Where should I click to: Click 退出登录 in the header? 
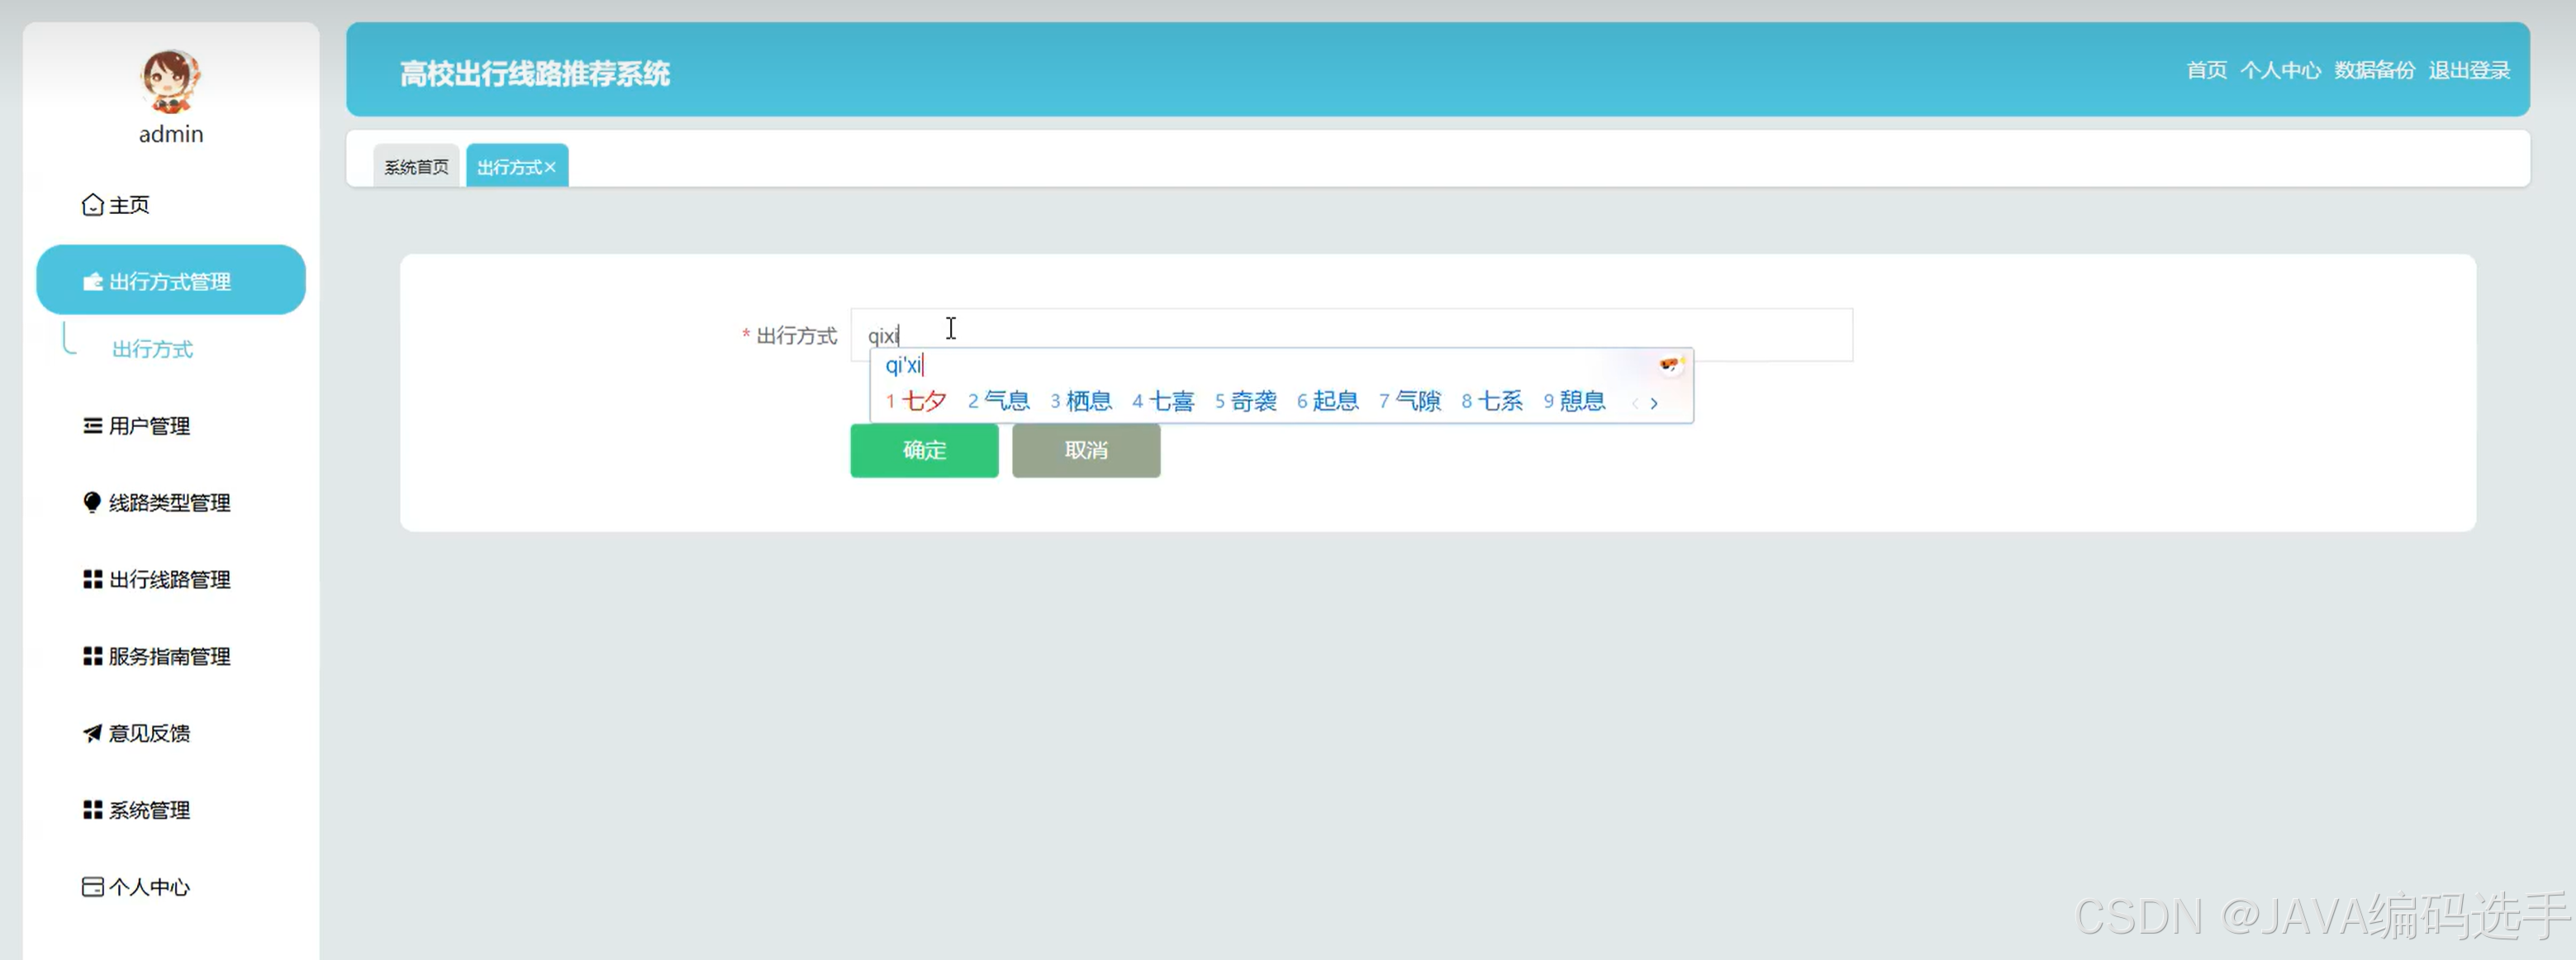tap(2469, 70)
